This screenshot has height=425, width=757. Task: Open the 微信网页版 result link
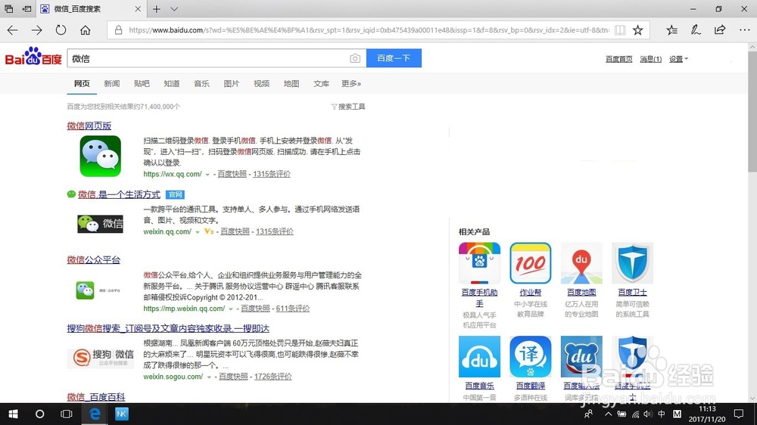pyautogui.click(x=89, y=126)
